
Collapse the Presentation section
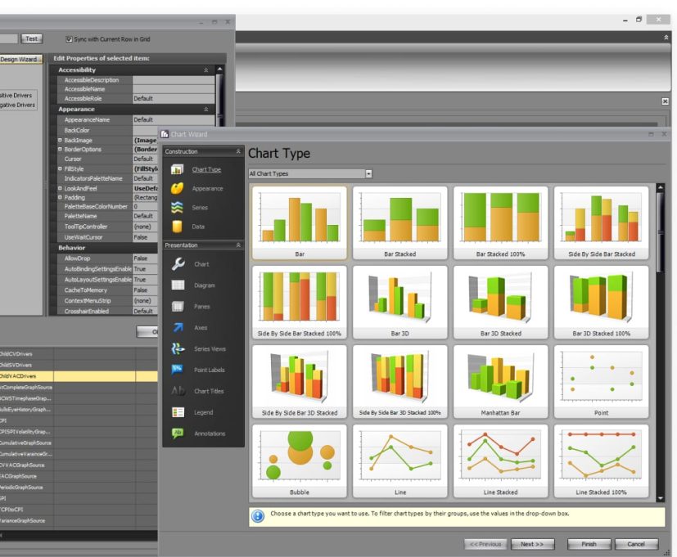(x=238, y=245)
